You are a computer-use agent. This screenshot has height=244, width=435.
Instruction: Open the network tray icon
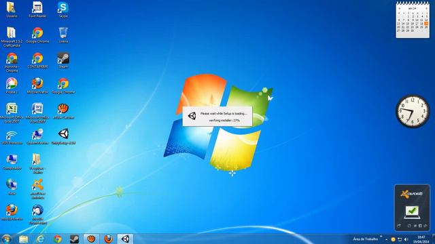400,239
